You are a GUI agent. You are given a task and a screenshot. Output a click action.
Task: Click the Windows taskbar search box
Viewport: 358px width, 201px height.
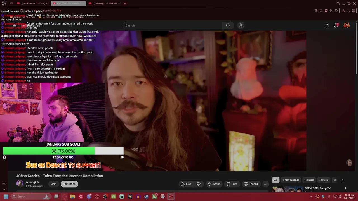click(31, 197)
